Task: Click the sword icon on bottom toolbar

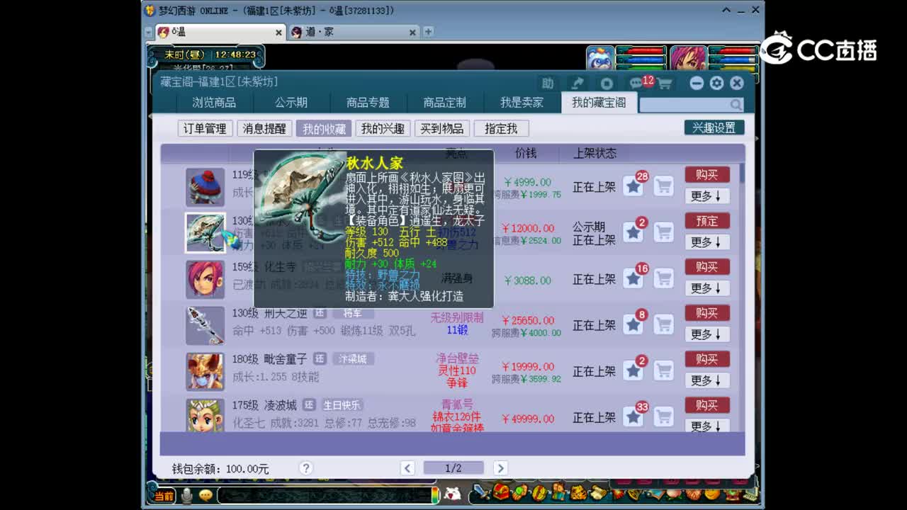Action: (x=481, y=492)
